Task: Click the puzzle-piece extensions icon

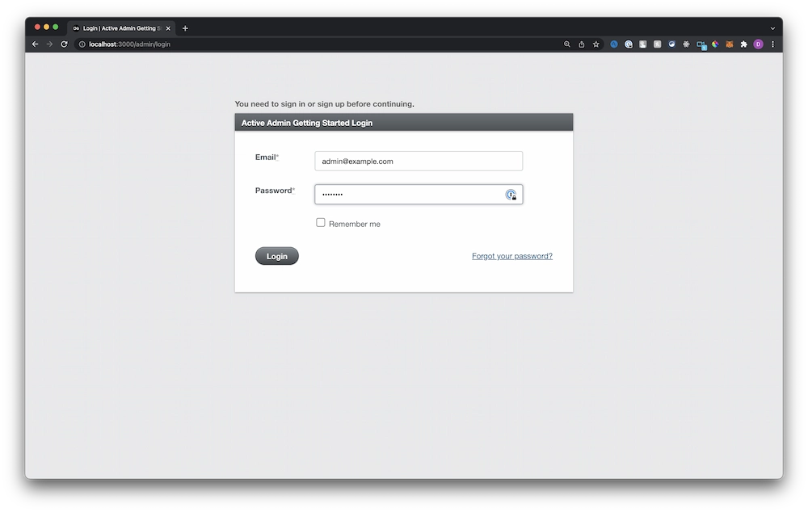Action: (743, 44)
